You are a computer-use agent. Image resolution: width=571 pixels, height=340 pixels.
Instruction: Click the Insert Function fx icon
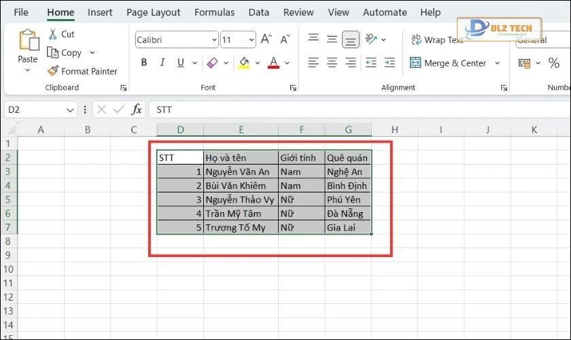click(137, 109)
